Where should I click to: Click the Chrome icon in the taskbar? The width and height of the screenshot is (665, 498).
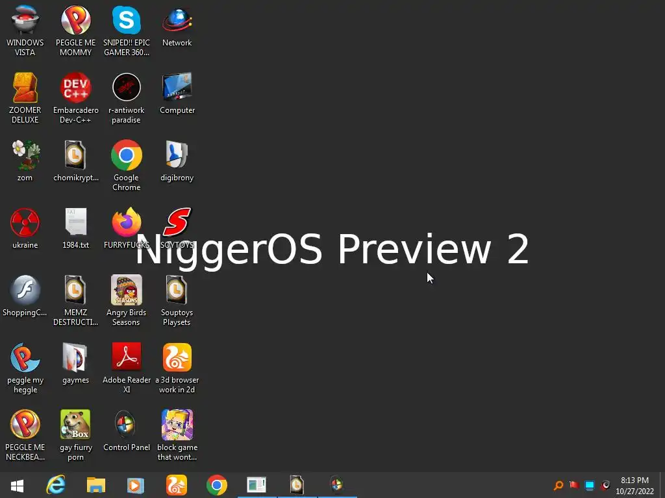[217, 485]
